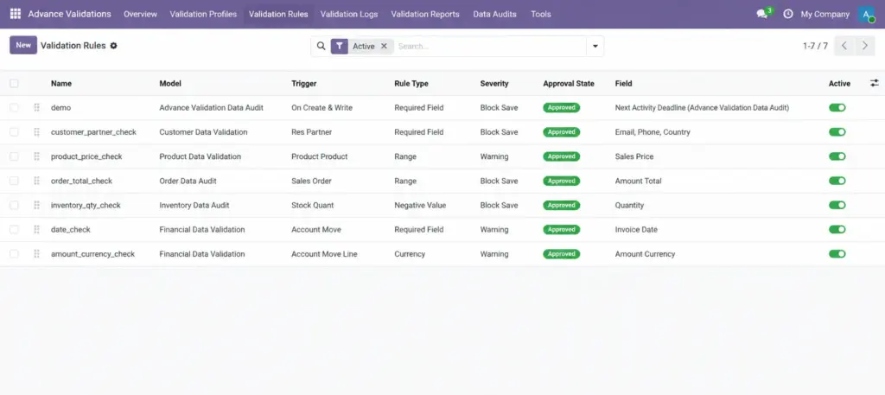Open the My Company switcher
The image size is (885, 395).
(825, 14)
